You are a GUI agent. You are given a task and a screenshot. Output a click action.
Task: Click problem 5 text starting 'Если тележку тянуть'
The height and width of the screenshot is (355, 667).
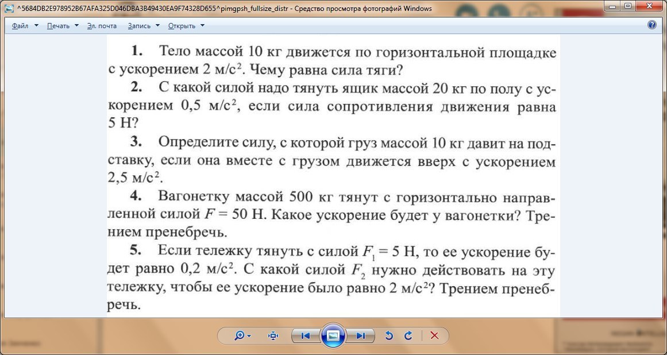pos(332,277)
